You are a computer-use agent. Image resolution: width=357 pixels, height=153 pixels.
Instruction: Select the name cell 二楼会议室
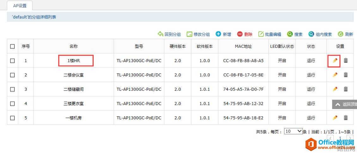click(74, 75)
